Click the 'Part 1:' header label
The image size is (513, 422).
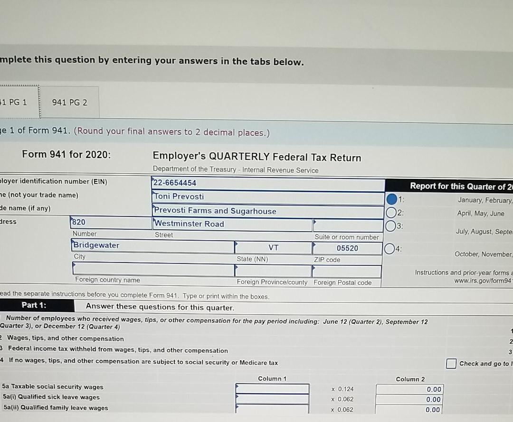34,305
